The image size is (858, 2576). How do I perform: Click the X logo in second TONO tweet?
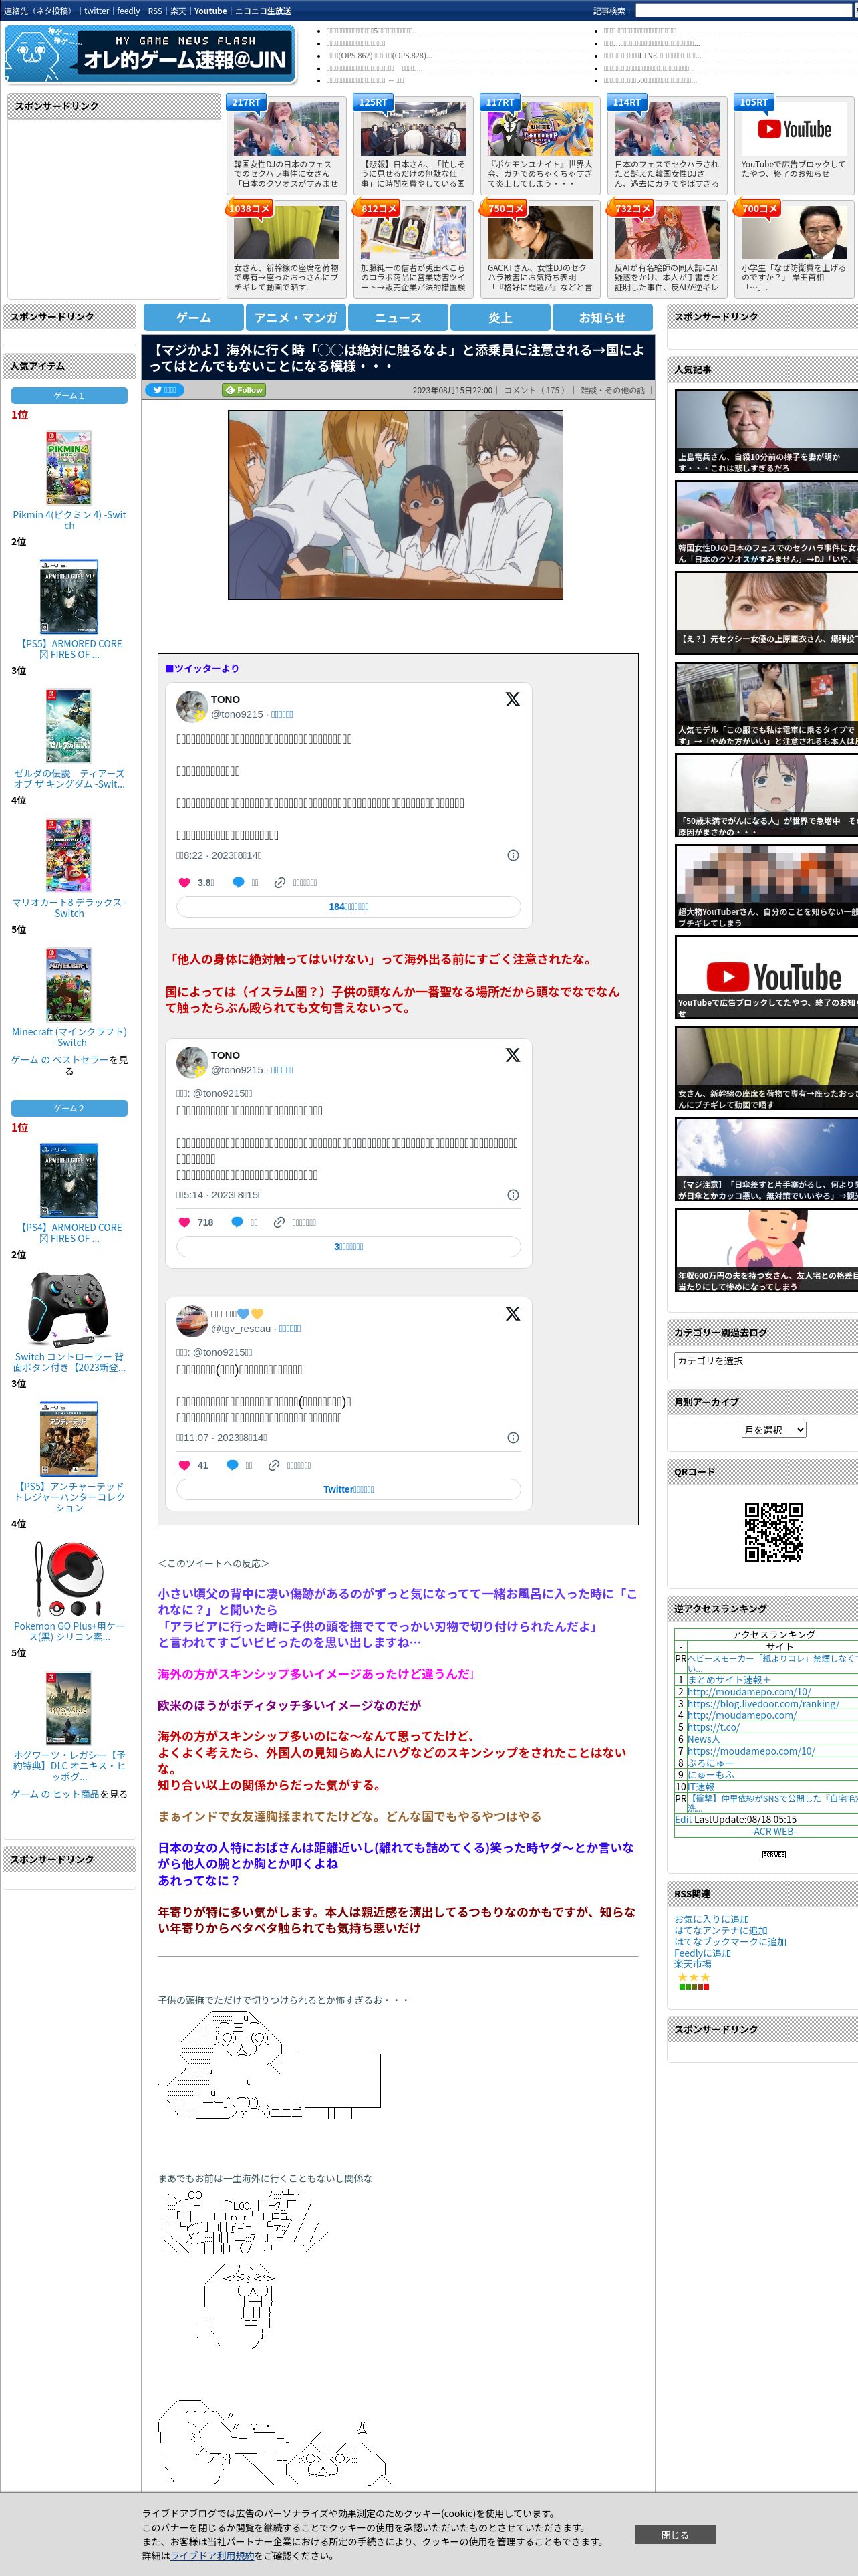coord(513,1055)
